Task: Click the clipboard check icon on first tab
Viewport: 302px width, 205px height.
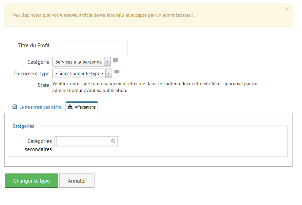Action: pos(15,107)
